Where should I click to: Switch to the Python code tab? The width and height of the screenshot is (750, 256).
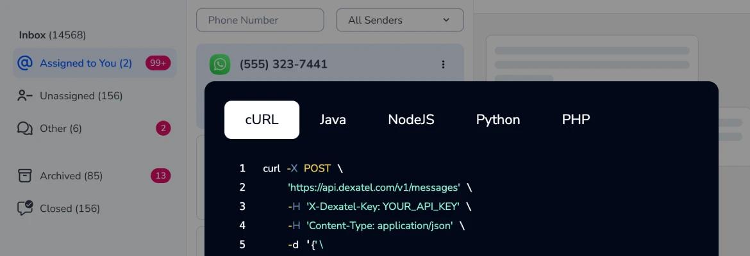[498, 120]
